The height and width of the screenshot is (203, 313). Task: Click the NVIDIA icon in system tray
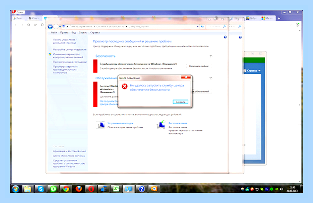tap(277, 189)
